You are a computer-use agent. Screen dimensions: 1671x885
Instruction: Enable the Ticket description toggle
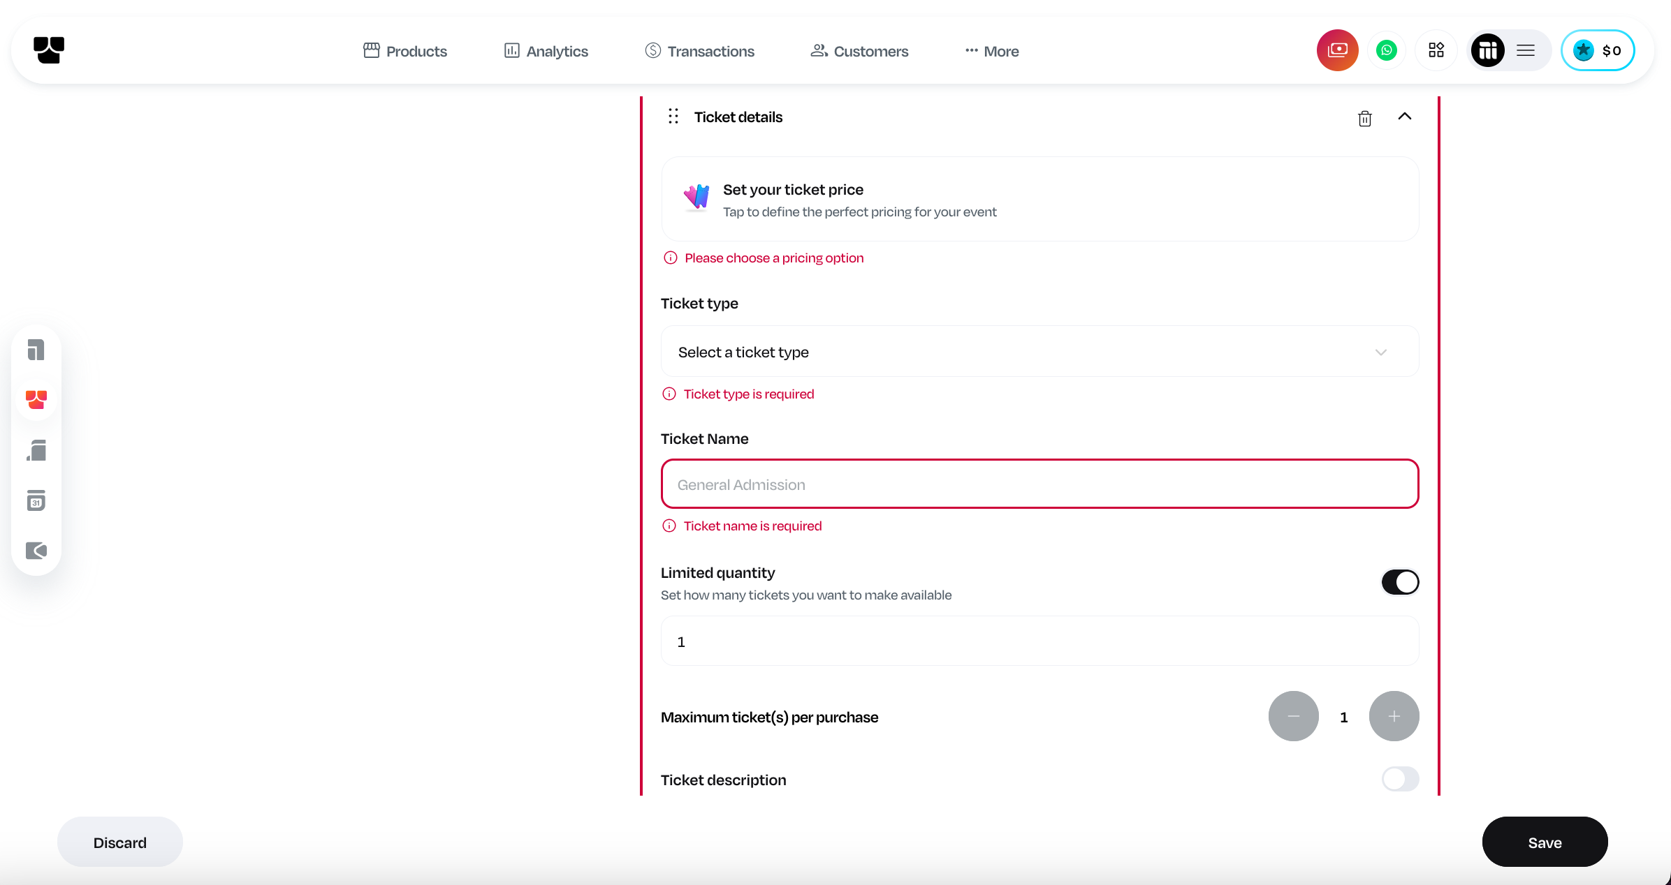tap(1400, 779)
